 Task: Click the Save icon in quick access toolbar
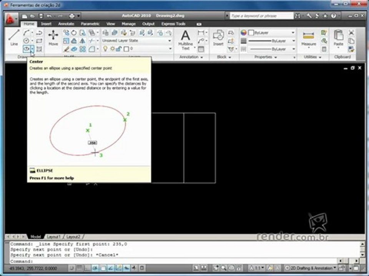41,16
